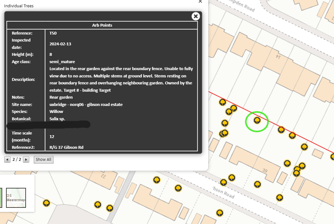Click the bottom-most tree marker on the map

tap(219, 213)
